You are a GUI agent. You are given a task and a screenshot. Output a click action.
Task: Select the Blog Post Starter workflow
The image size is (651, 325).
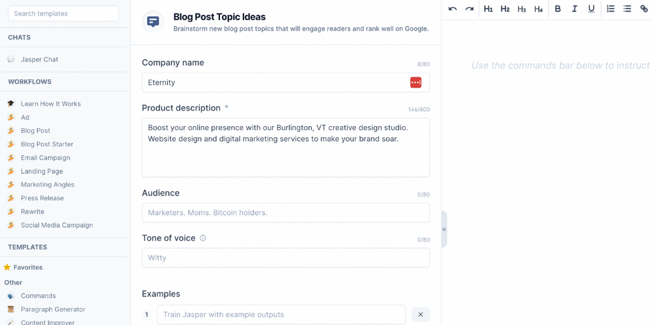(x=47, y=144)
